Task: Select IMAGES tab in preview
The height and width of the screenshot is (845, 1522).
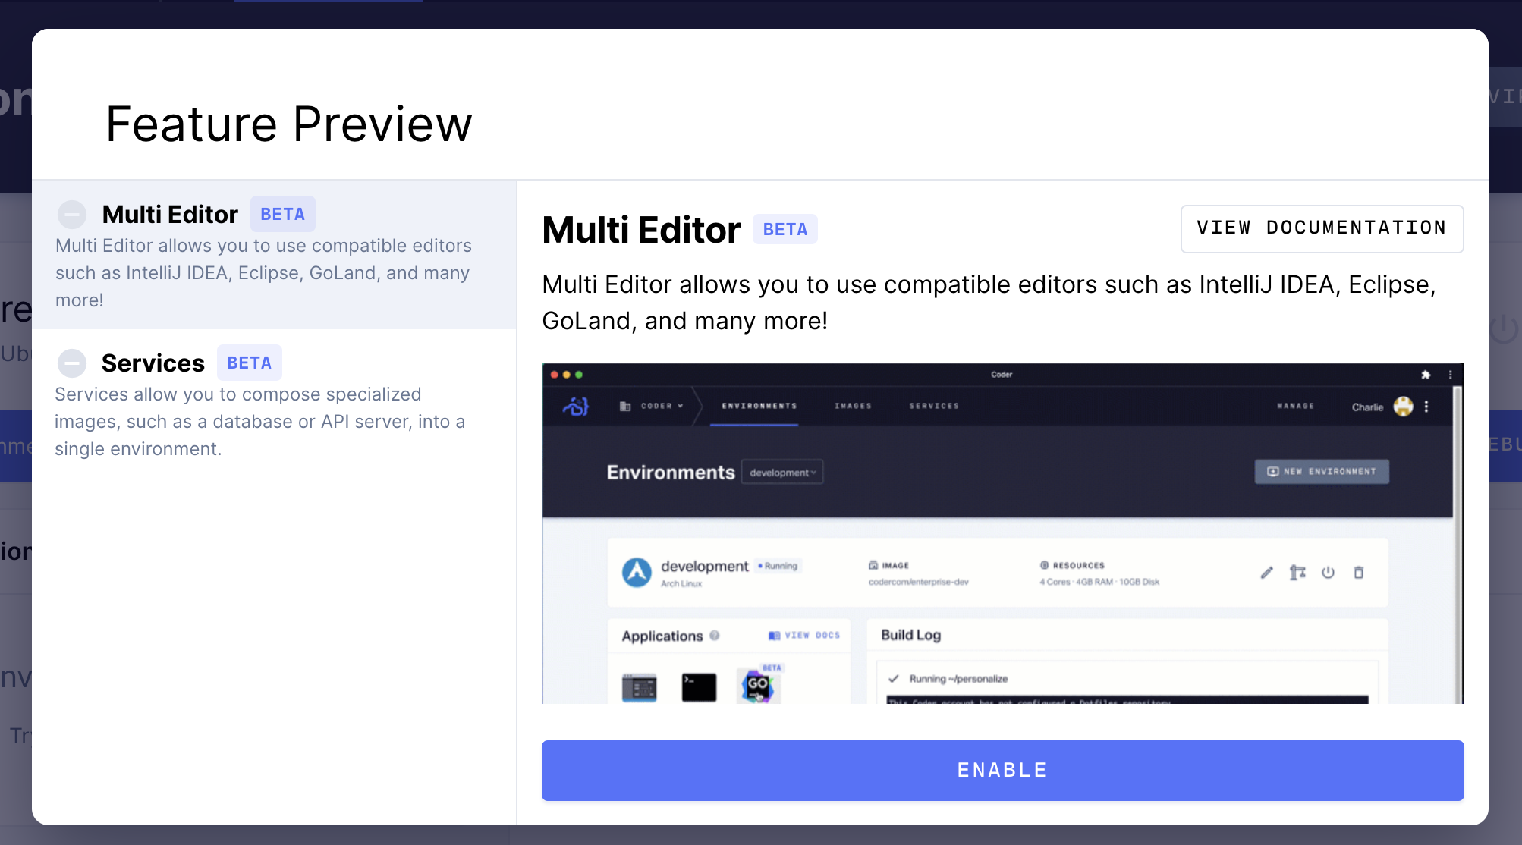Action: click(x=853, y=406)
